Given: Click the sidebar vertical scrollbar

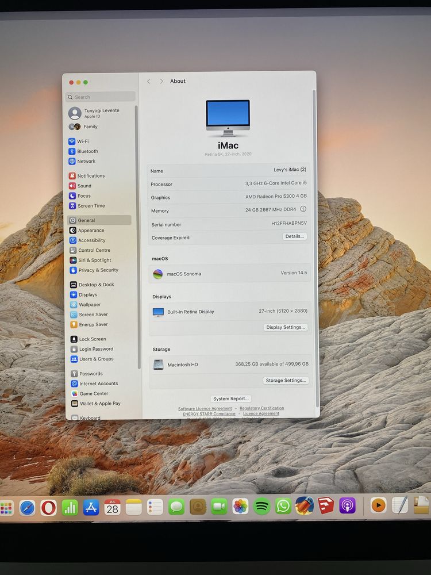Looking at the screenshot, I should (137, 237).
